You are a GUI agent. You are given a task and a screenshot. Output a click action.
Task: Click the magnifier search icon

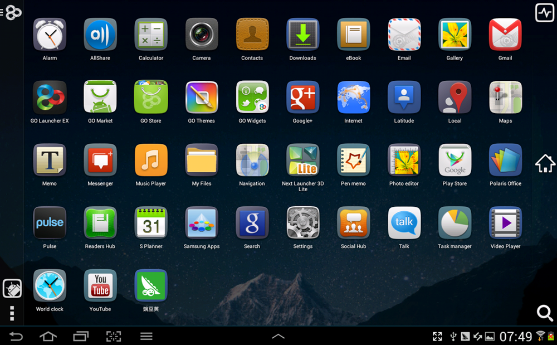(544, 313)
